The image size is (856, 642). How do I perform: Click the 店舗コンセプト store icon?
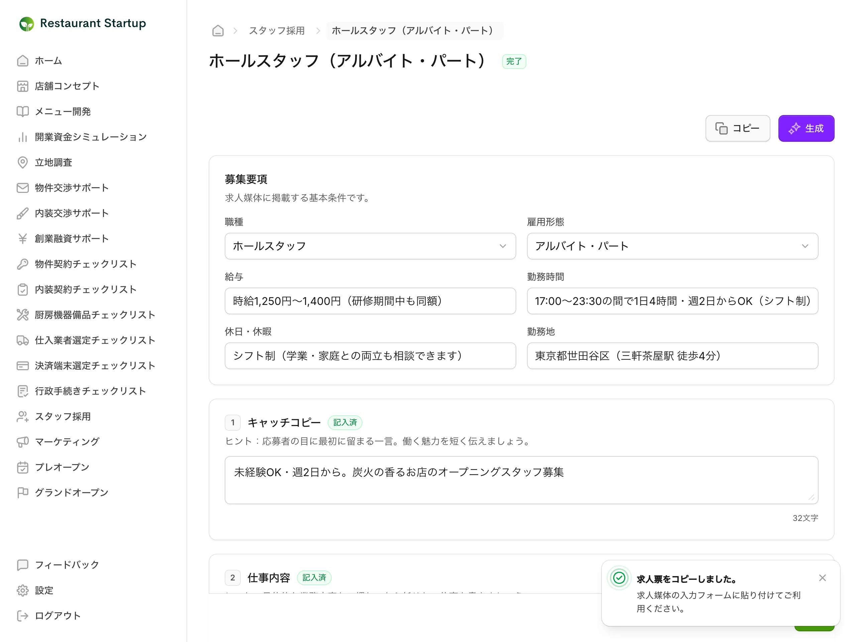click(23, 86)
